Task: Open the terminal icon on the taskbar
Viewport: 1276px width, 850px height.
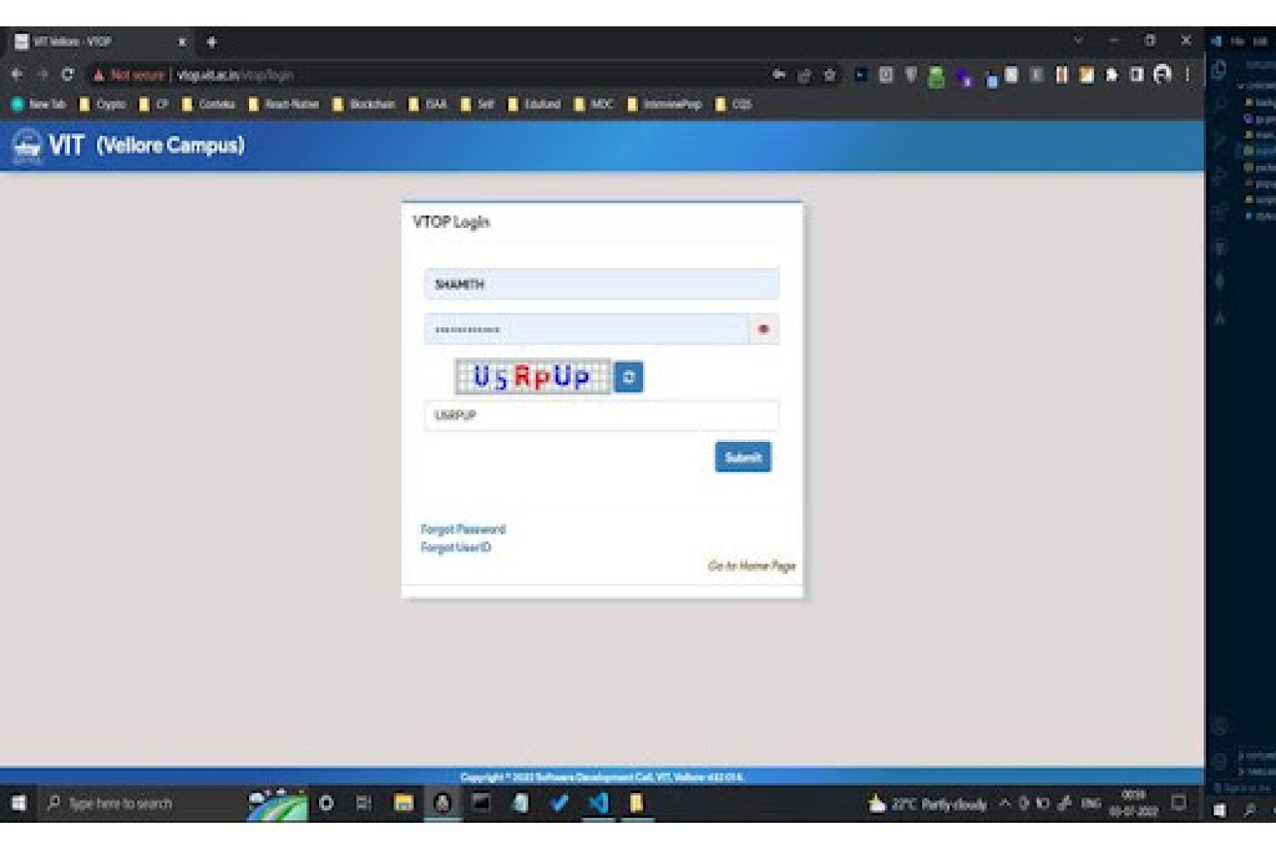Action: coord(481,802)
